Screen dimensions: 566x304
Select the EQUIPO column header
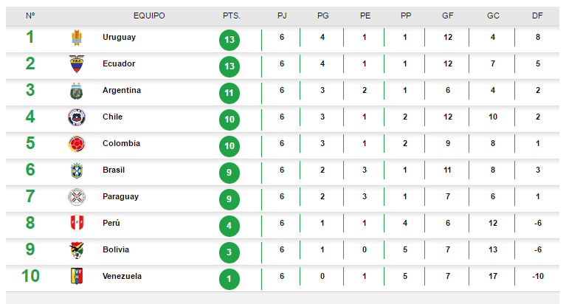click(149, 15)
